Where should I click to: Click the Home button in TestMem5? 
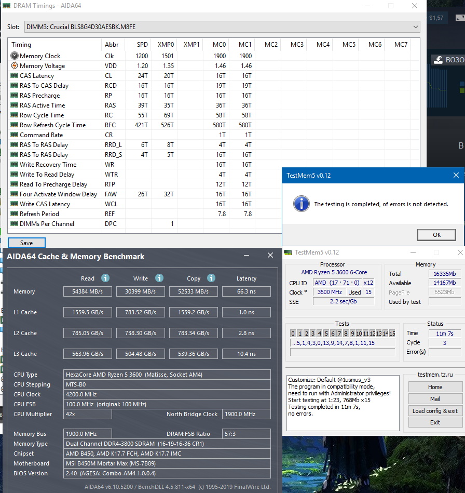[x=435, y=387]
